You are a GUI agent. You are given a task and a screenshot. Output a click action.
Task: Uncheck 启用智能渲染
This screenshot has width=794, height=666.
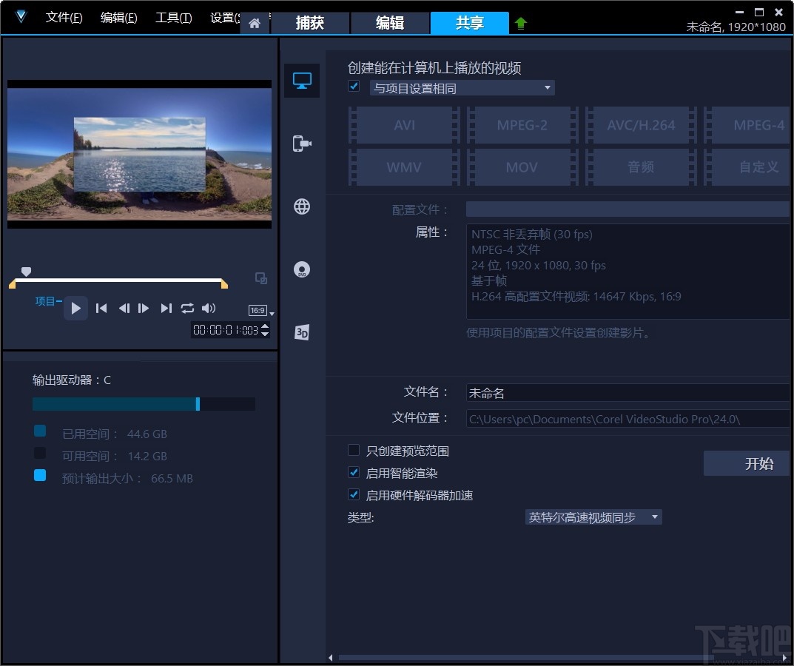(x=353, y=472)
